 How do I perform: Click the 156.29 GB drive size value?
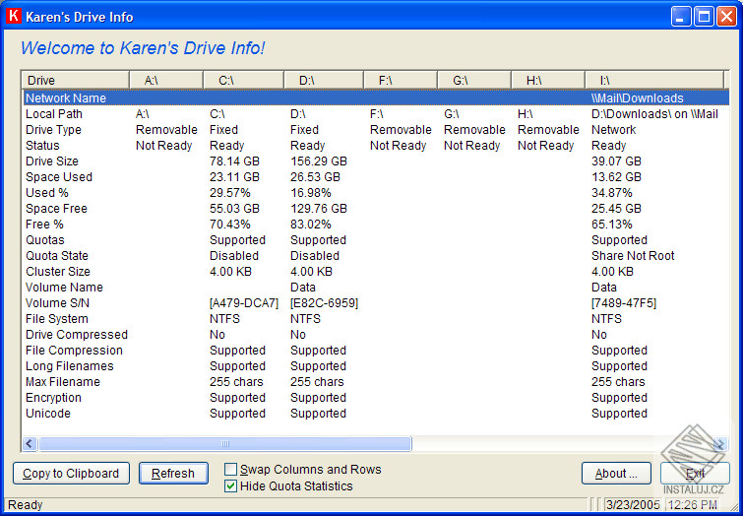point(319,161)
